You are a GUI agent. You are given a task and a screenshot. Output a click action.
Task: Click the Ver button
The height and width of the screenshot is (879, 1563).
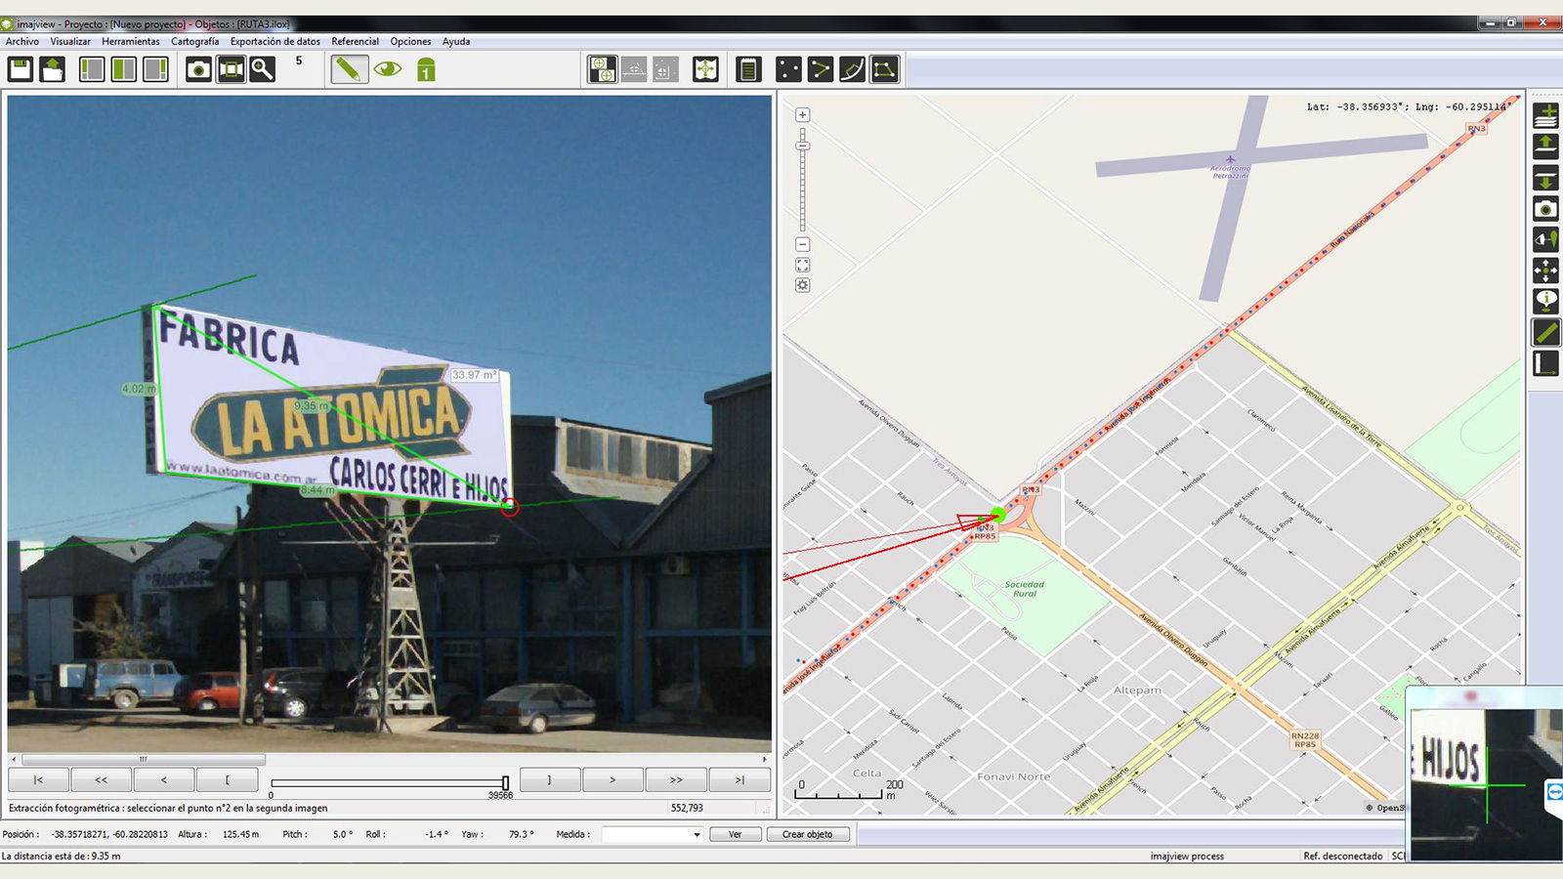click(736, 834)
